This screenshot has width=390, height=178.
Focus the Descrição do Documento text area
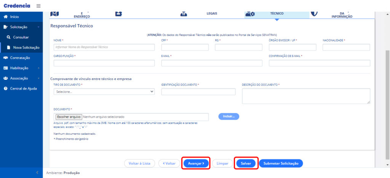tap(306, 96)
